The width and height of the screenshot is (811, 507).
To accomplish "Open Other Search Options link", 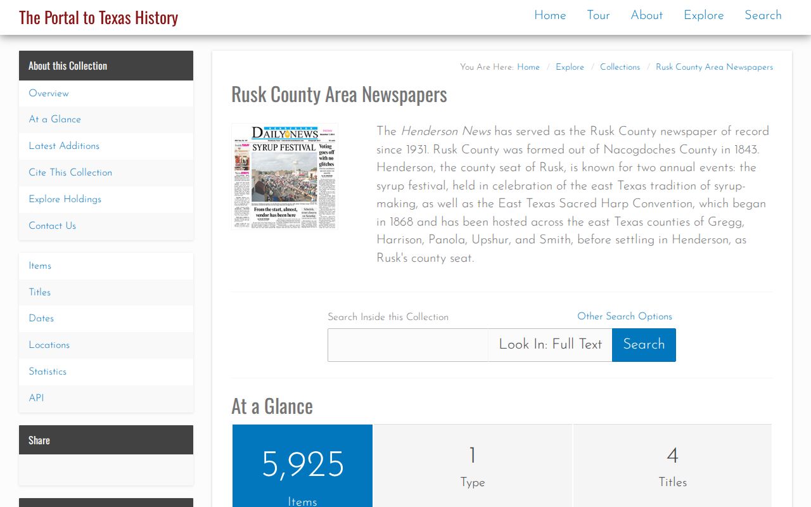I will tap(624, 316).
